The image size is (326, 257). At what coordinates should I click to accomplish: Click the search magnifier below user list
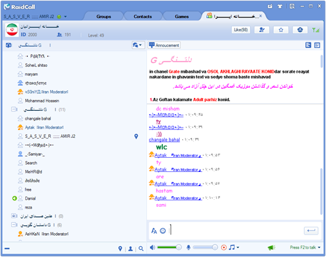pos(141,249)
